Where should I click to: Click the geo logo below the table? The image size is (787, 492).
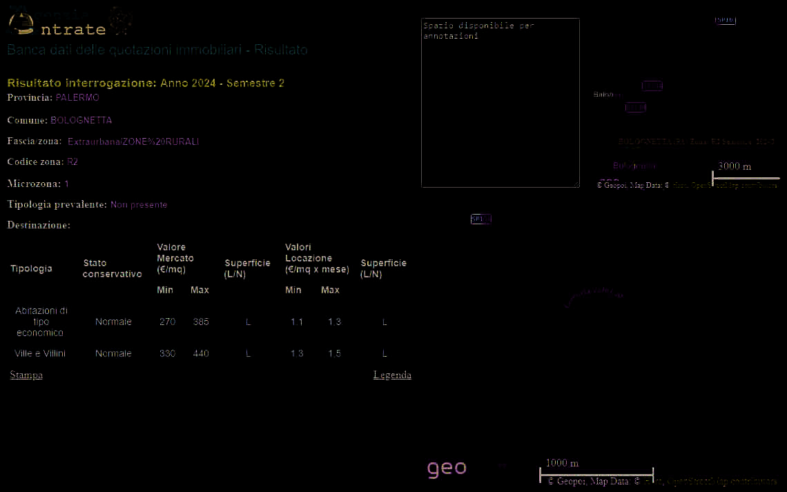pyautogui.click(x=447, y=469)
